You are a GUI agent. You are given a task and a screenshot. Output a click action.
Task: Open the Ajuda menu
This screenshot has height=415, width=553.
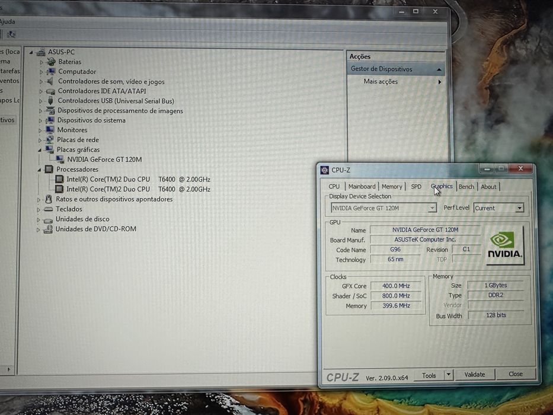click(x=7, y=21)
